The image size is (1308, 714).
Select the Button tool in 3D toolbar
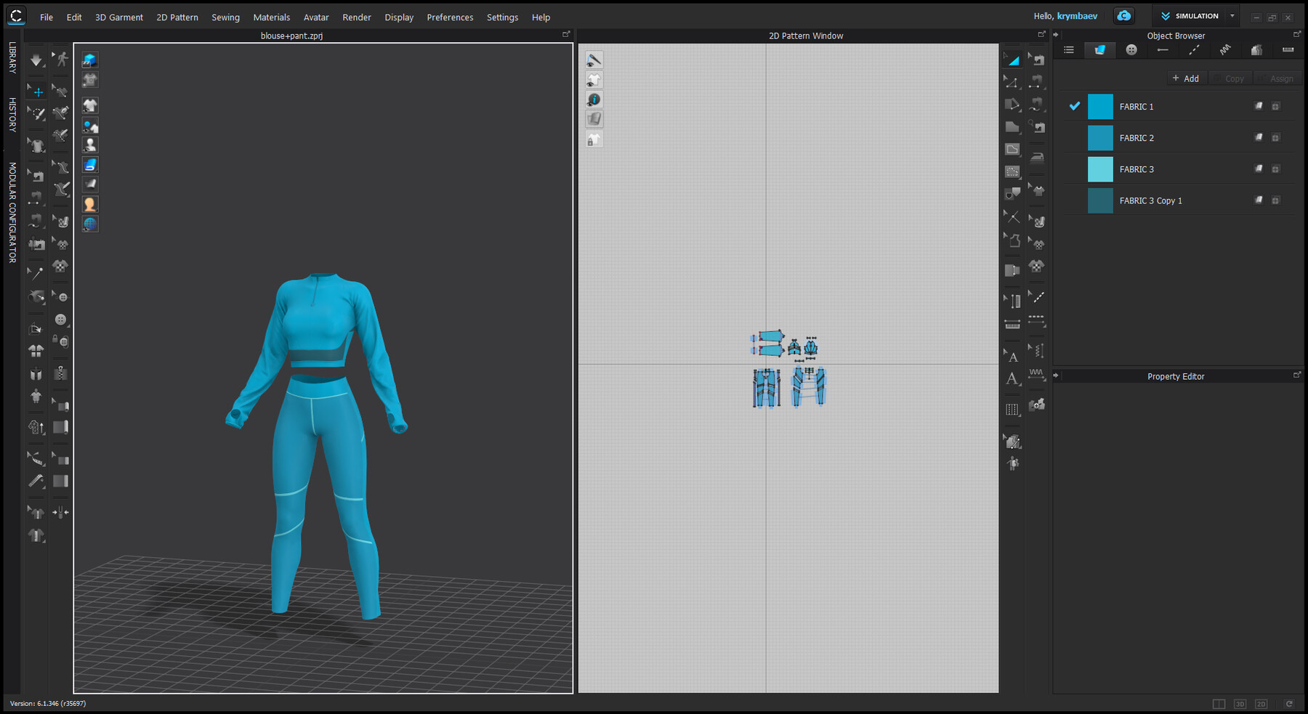61,320
